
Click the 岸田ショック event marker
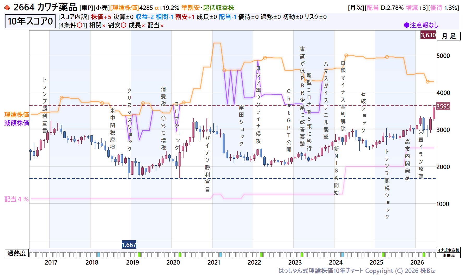point(241,126)
